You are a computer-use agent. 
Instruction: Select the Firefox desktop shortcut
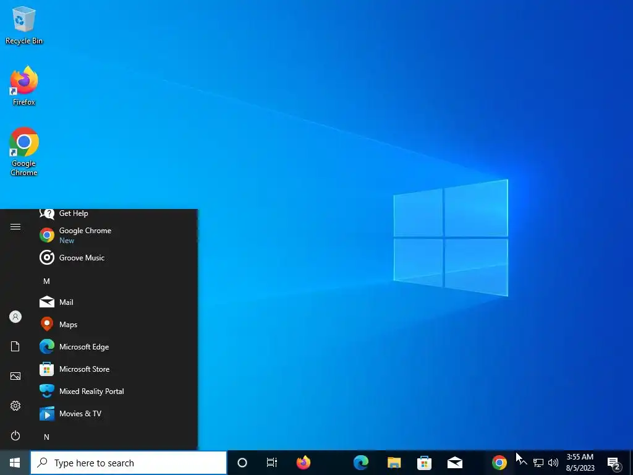pos(24,86)
